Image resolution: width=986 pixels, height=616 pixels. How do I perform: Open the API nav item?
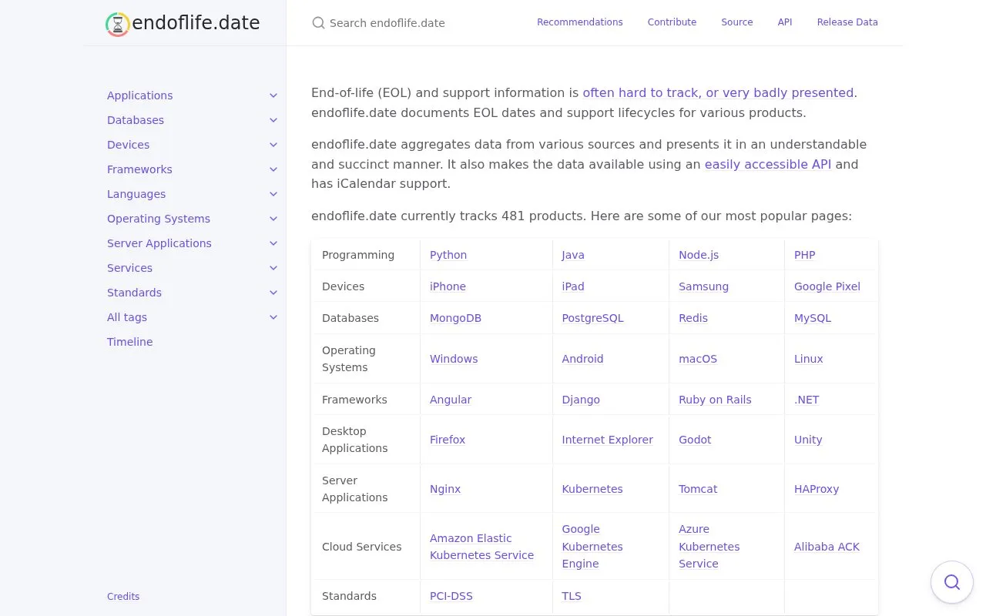point(785,22)
